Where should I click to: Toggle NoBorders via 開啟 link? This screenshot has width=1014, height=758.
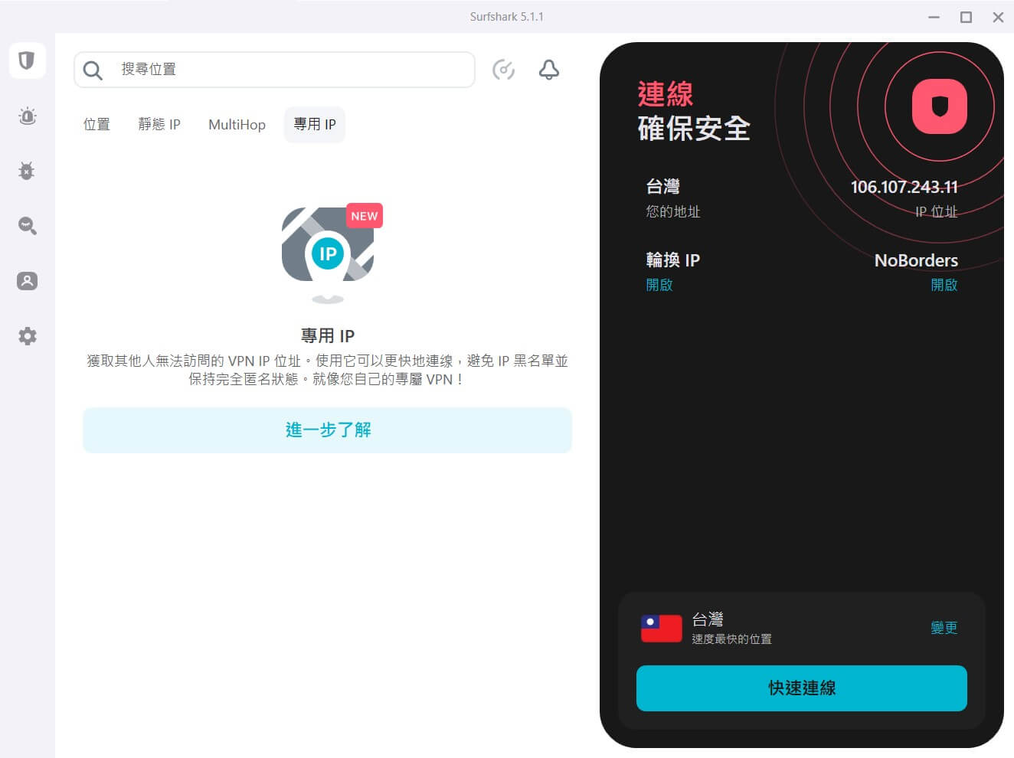point(944,285)
